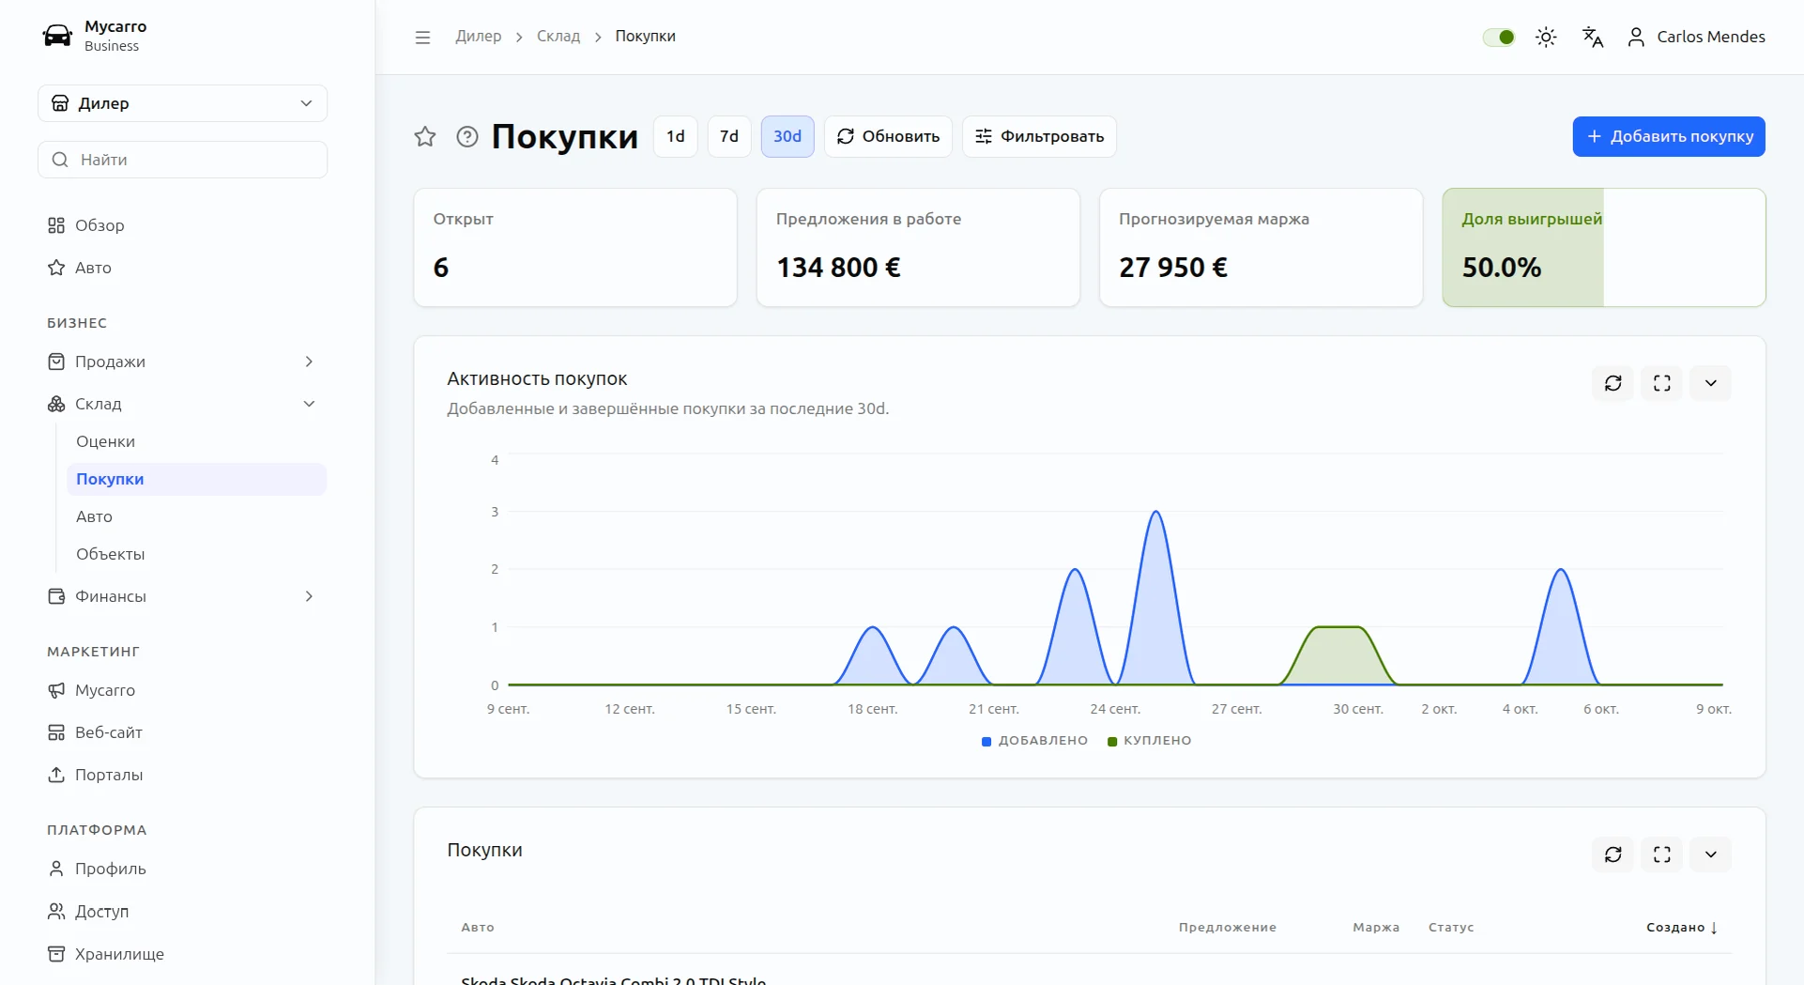Go to Склад in the breadcrumb
Screen dimensions: 1804x985
(558, 37)
